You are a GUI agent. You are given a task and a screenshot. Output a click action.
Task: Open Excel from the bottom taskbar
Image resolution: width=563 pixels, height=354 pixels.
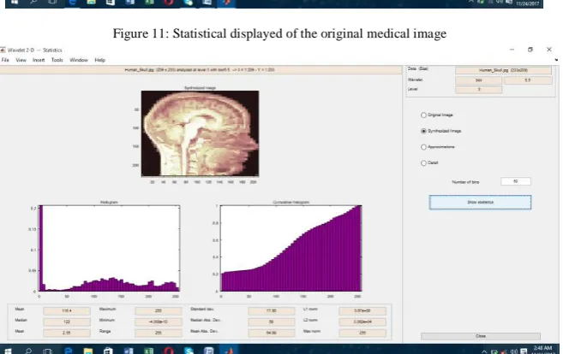(148, 351)
